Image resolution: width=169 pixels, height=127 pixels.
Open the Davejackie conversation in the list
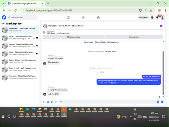(20, 29)
